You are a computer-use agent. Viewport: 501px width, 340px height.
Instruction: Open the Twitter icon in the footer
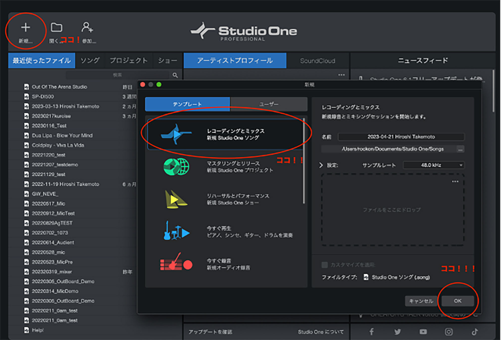point(398,332)
